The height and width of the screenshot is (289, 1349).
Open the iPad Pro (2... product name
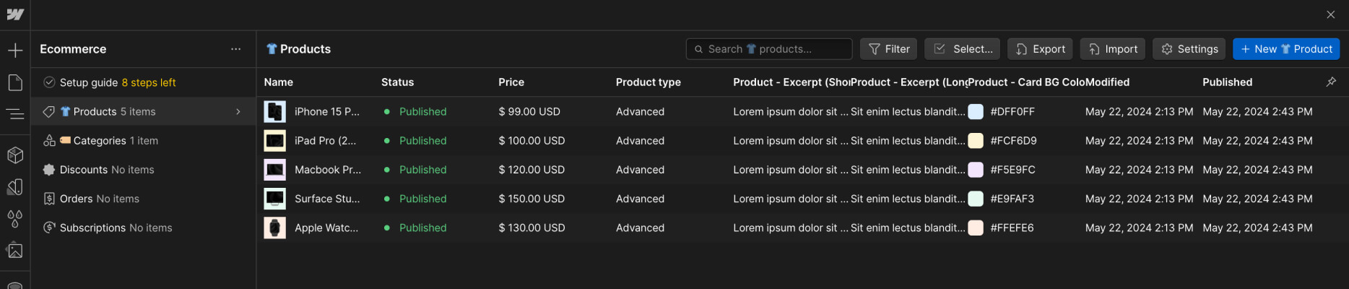(326, 140)
